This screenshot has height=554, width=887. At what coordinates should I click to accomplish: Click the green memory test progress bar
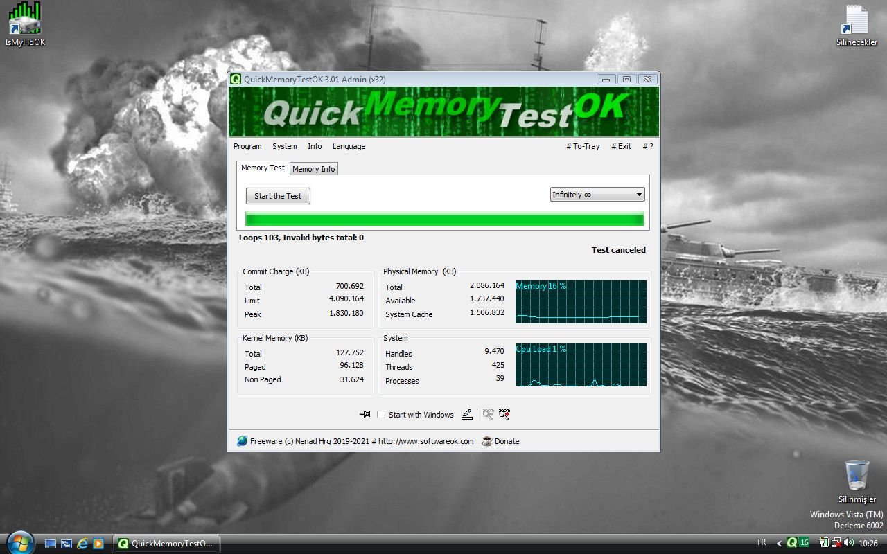[445, 220]
